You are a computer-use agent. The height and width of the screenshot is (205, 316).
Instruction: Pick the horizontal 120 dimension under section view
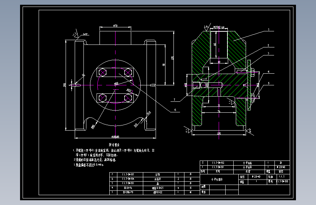[219, 134]
